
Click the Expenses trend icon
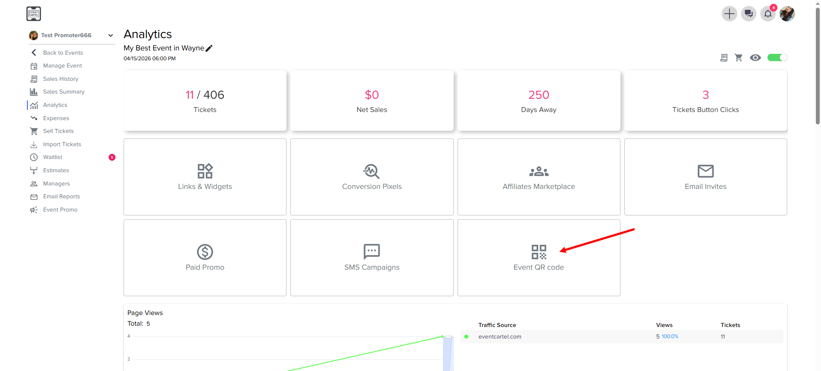point(34,118)
